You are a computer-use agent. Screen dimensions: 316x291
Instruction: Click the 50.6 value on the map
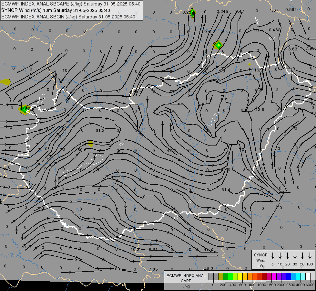tap(82, 150)
